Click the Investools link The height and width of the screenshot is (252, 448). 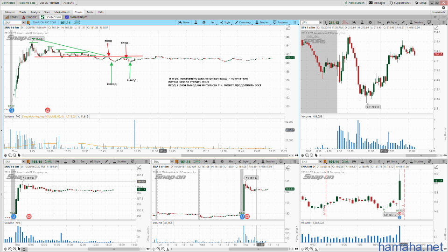(x=439, y=12)
